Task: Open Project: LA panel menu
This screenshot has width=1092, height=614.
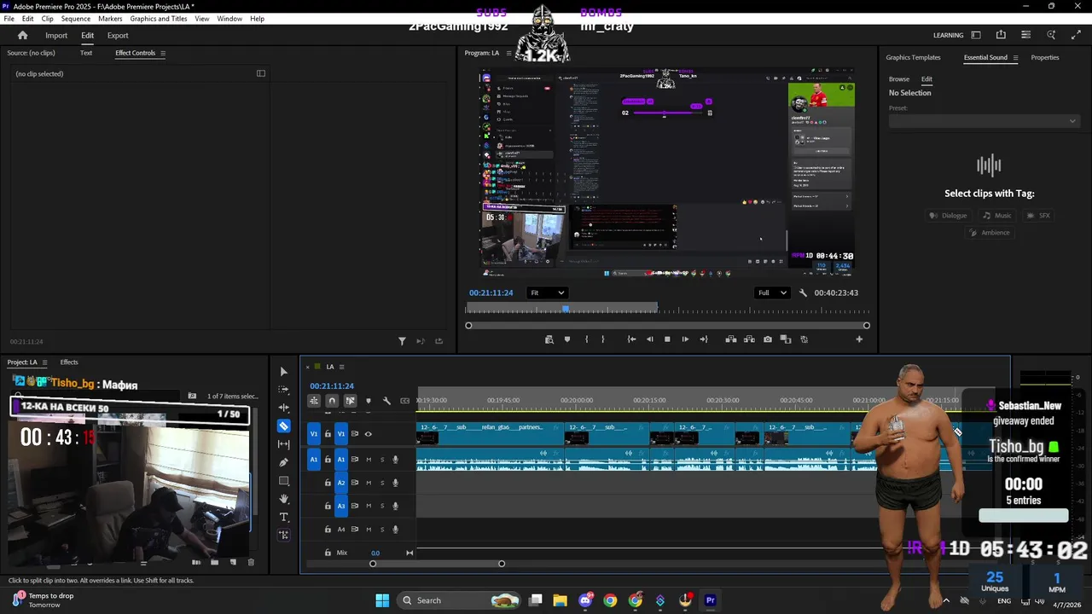Action: [44, 362]
